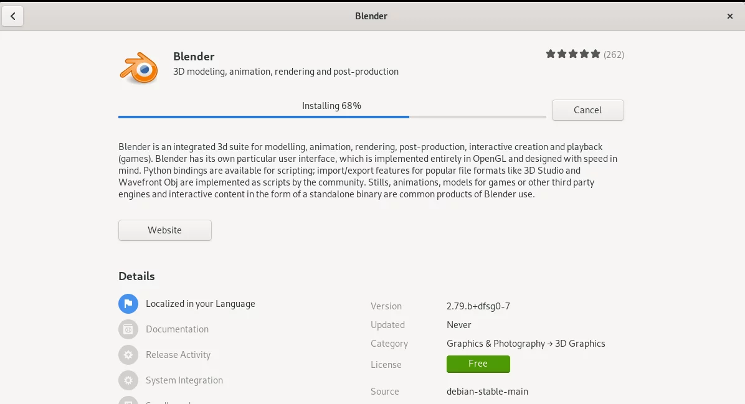
Task: Select the Documentation label text
Action: click(178, 329)
